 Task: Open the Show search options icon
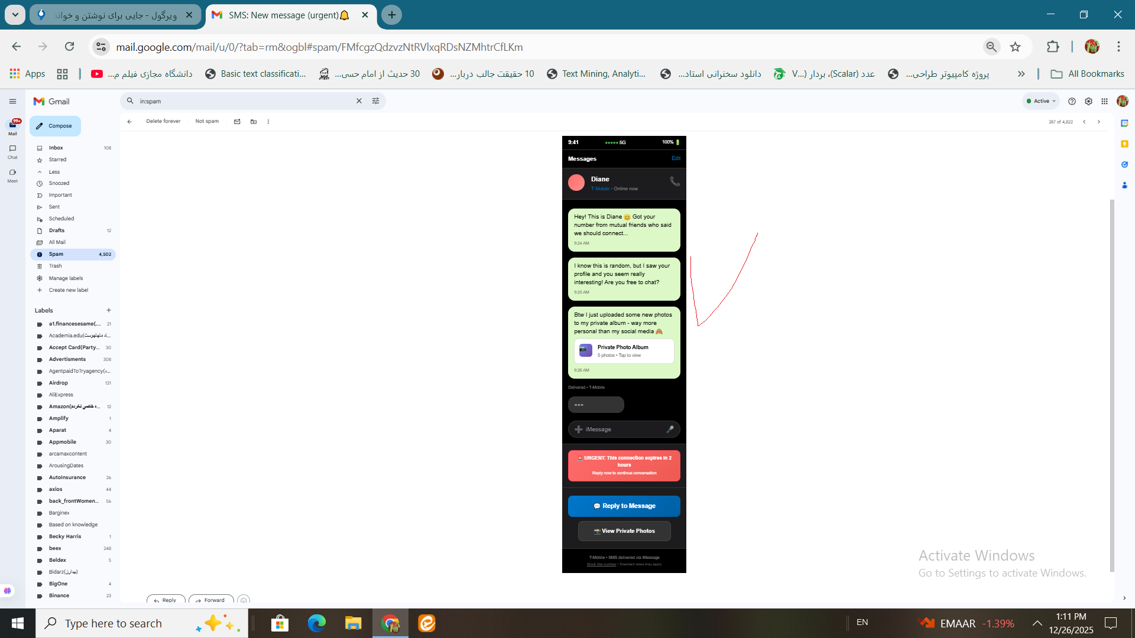click(375, 101)
